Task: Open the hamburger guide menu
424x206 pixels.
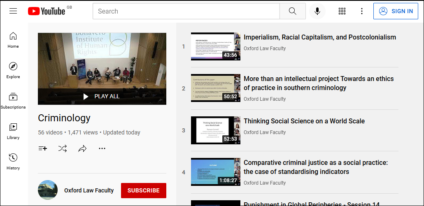Action: pyautogui.click(x=13, y=11)
